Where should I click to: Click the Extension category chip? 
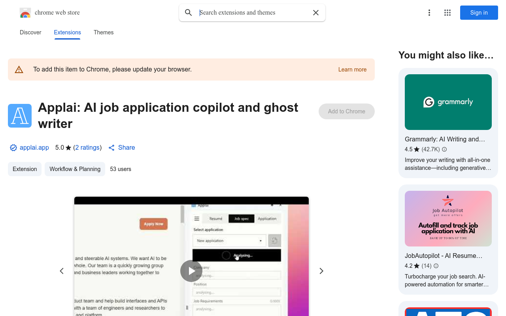pos(25,169)
